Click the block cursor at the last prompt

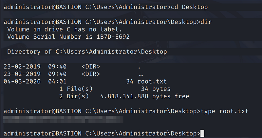coord(202,134)
